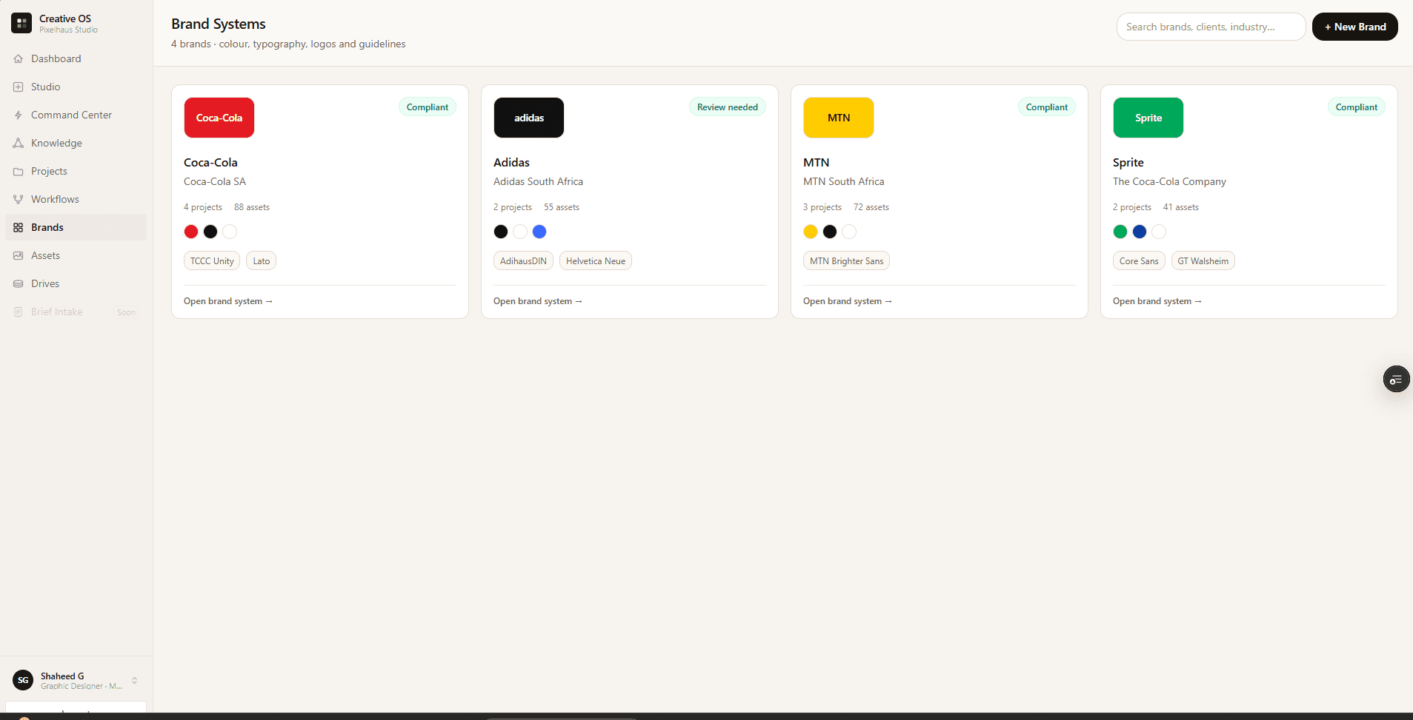Viewport: 1413px width, 720px height.
Task: Select Knowledge in the sidebar
Action: pos(76,143)
